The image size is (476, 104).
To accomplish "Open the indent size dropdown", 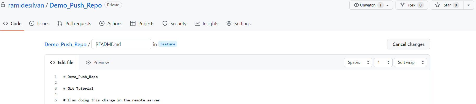I will 383,63.
